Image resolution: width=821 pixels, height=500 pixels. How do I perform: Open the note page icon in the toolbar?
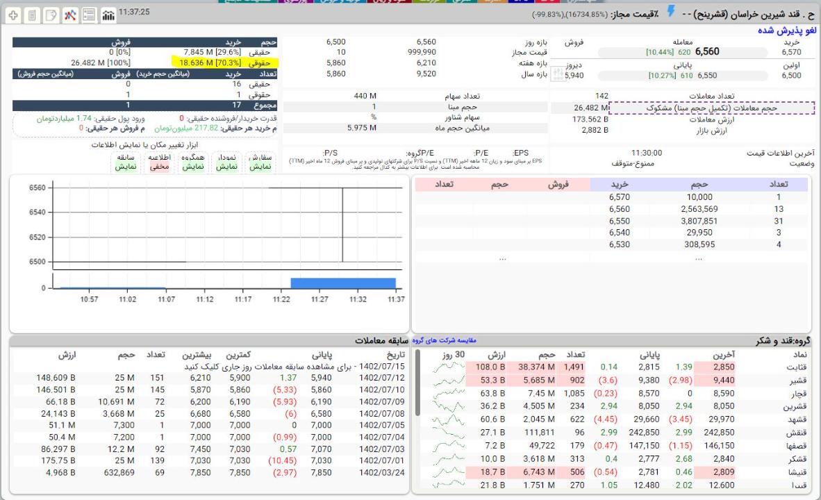pos(51,14)
